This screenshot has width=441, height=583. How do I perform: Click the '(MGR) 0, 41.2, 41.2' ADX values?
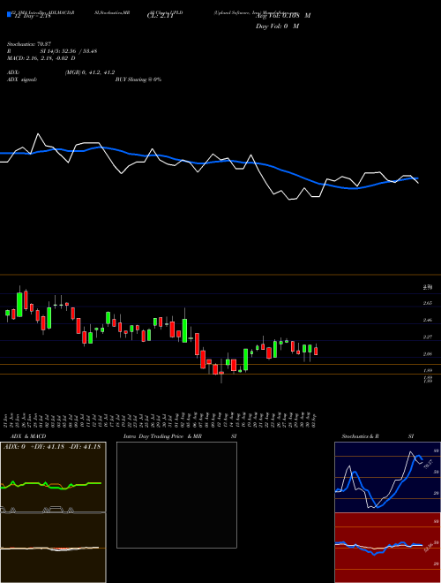click(89, 72)
